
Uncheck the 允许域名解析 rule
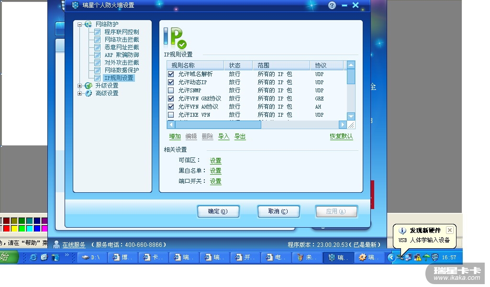click(171, 74)
